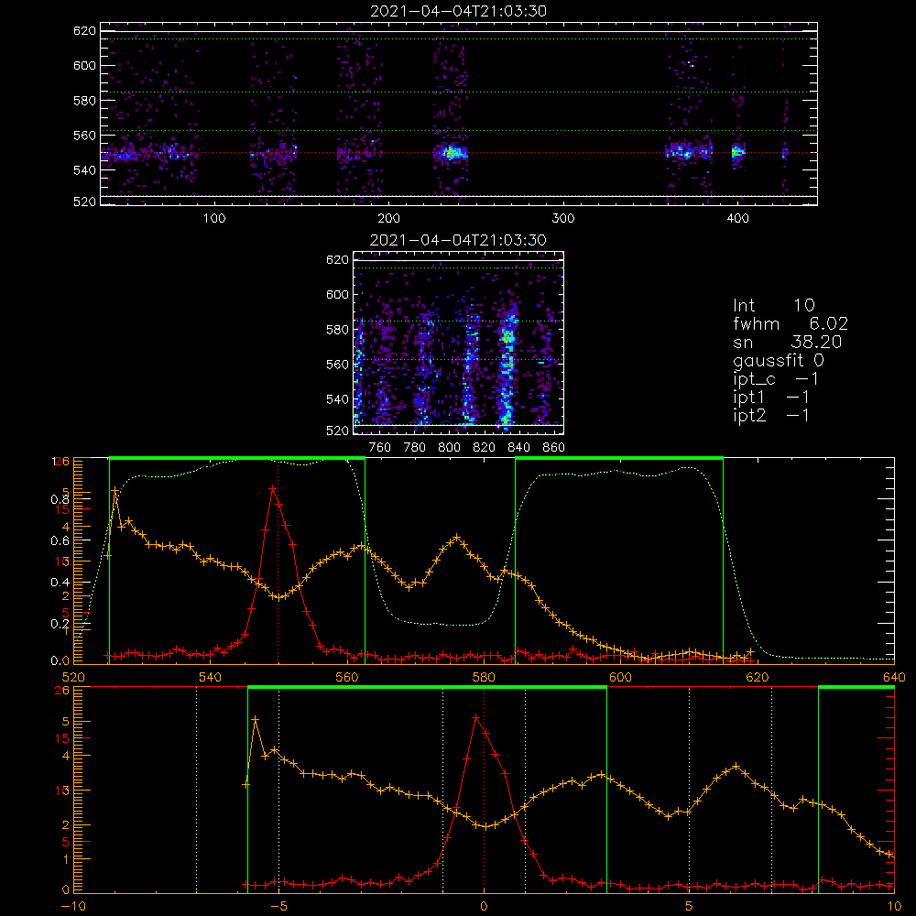This screenshot has height=916, width=916.
Task: Click the red curve peak in the bottom plot
Action: 476,717
